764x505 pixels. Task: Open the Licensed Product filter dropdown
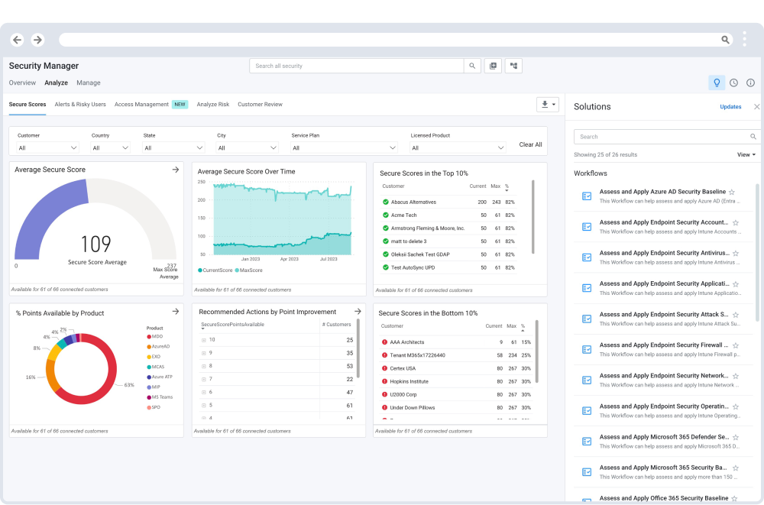[458, 147]
